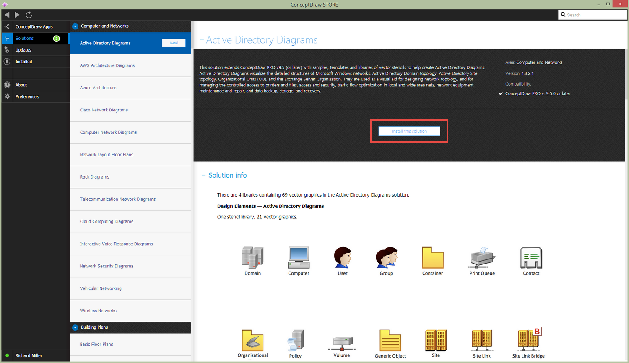The image size is (629, 363).
Task: Click the Domain stencil icon
Action: (x=252, y=257)
